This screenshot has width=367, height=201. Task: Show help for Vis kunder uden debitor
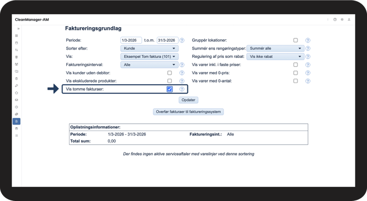pos(182,73)
